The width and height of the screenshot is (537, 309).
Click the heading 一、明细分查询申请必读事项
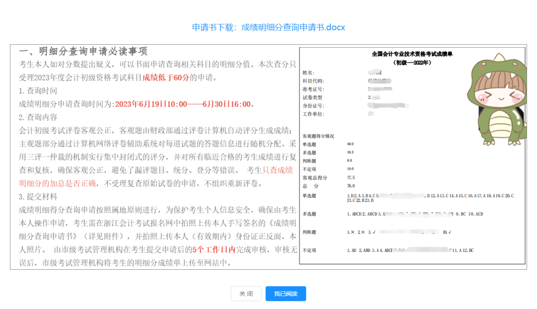point(83,52)
